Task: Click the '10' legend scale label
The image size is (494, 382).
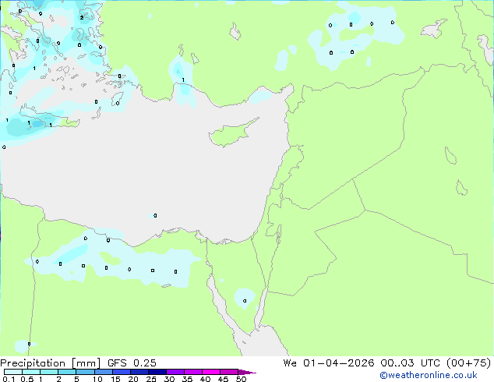Action: pyautogui.click(x=97, y=379)
